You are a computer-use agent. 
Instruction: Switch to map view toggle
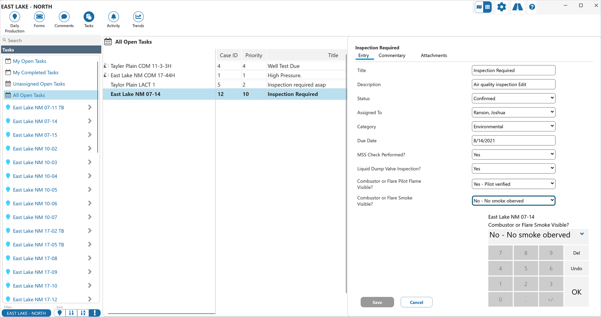pyautogui.click(x=479, y=7)
